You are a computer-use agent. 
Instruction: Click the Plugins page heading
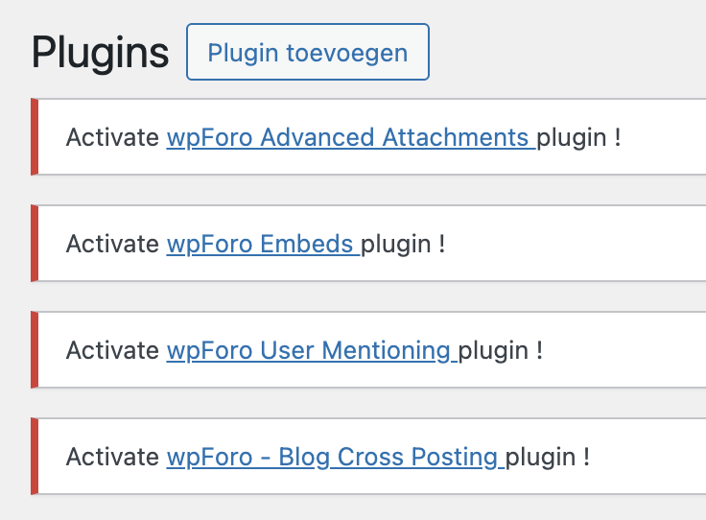[100, 52]
